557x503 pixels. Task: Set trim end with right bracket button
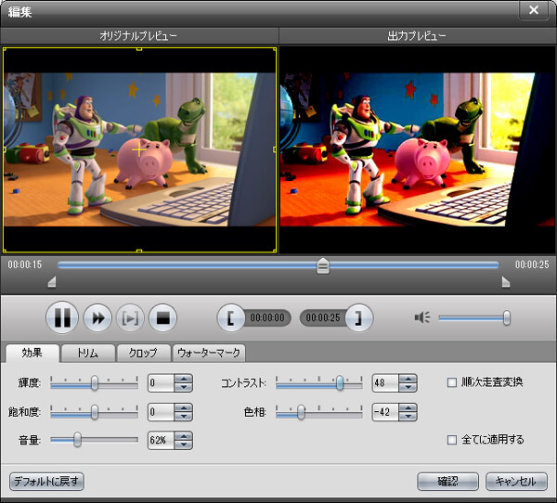pos(358,318)
